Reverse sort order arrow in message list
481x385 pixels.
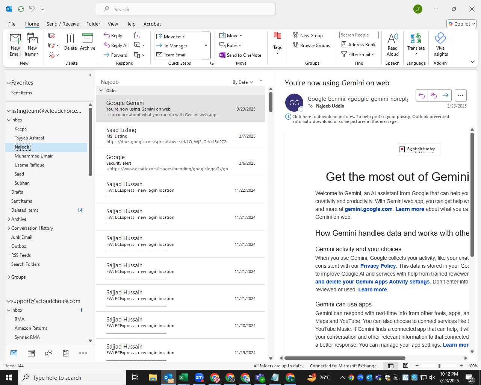pos(261,82)
